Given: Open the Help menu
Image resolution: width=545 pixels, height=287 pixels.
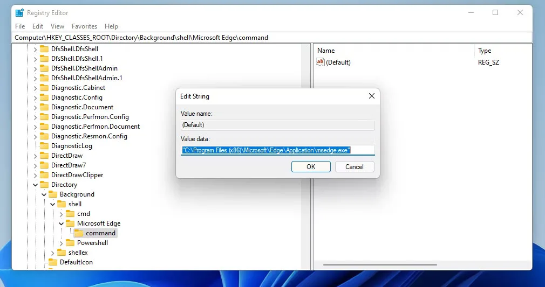Looking at the screenshot, I should 111,26.
